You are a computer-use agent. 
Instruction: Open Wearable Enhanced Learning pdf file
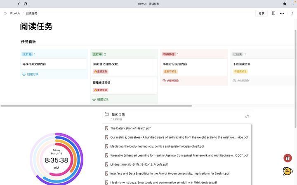[x=179, y=155]
